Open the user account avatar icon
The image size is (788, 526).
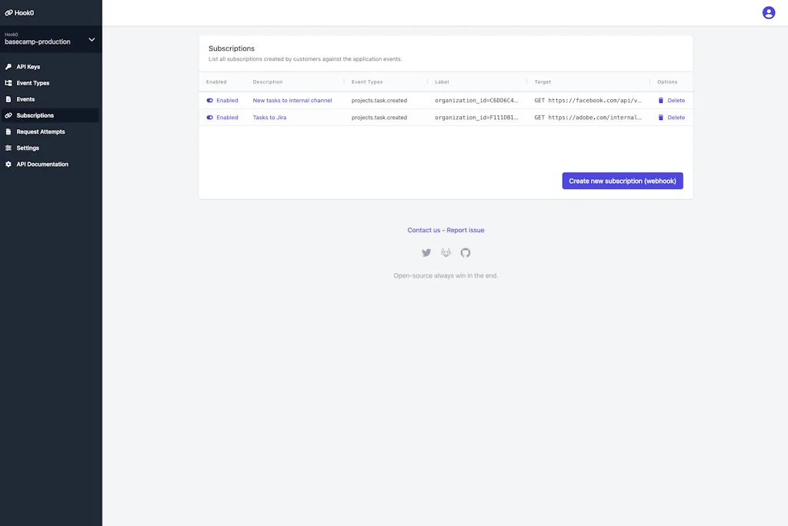(x=768, y=12)
